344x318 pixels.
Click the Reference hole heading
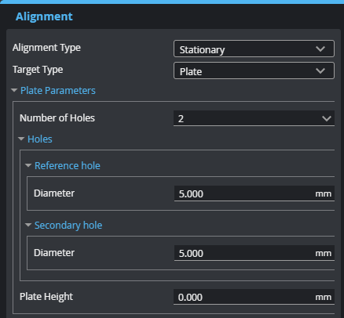point(68,166)
